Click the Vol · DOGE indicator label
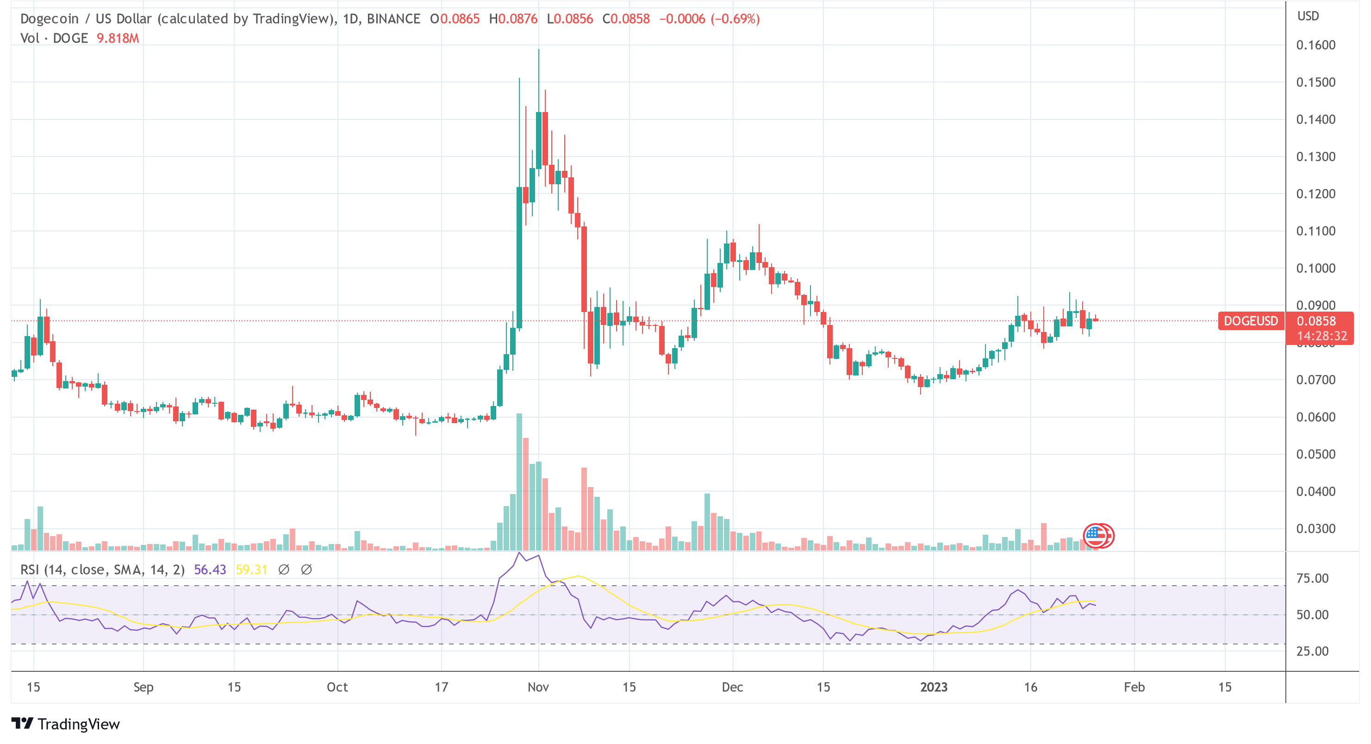 pyautogui.click(x=54, y=38)
